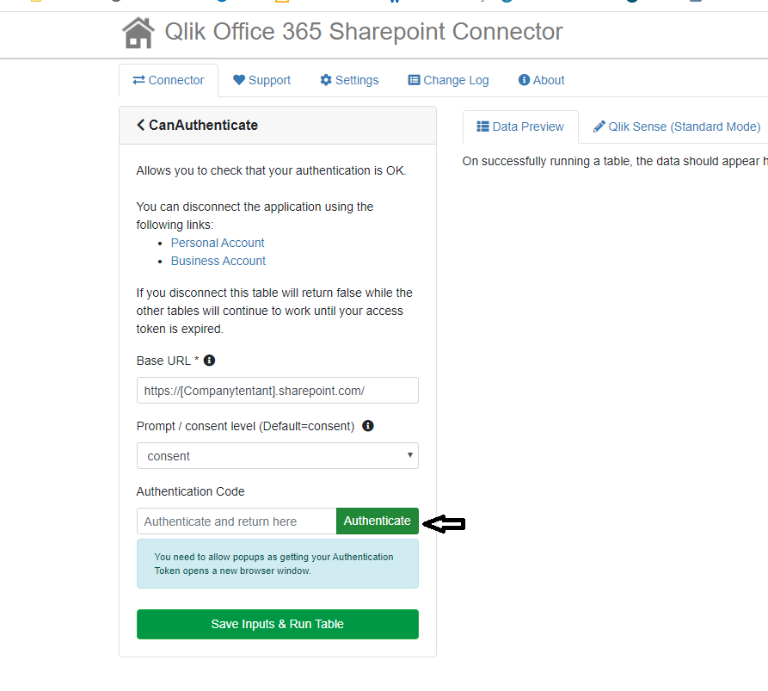Click the Personal Account disconnect link
The image size is (768, 691).
tap(217, 243)
